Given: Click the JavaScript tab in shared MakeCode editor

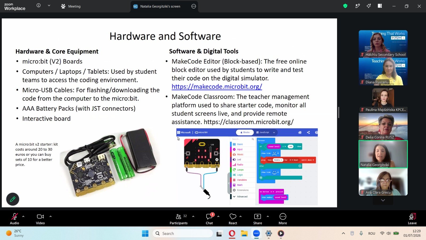Looking at the screenshot, I should [x=263, y=132].
